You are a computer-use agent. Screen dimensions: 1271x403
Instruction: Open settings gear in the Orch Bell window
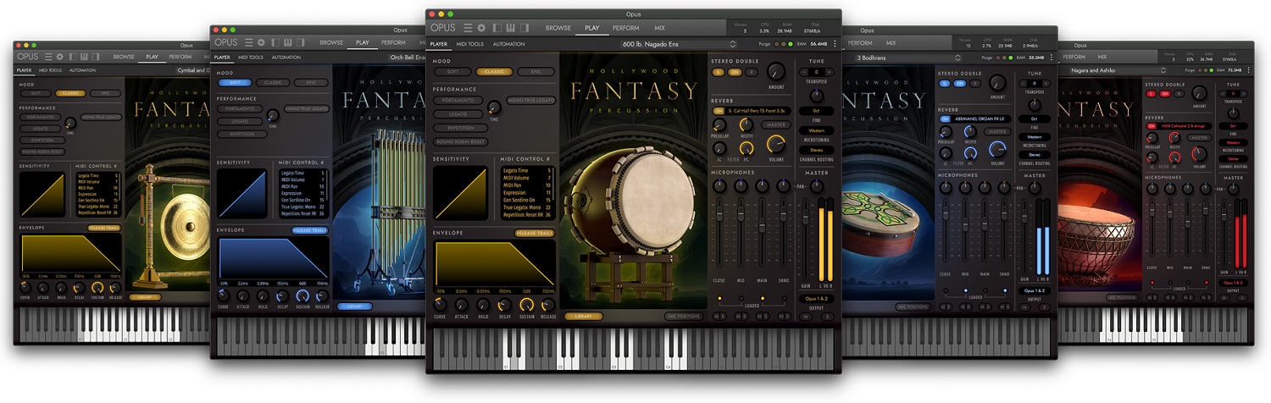pos(261,42)
